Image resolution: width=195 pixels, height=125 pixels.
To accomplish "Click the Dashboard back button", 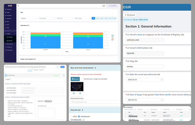I will [x=130, y=15].
